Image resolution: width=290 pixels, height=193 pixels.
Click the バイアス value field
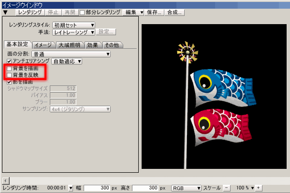[63, 96]
